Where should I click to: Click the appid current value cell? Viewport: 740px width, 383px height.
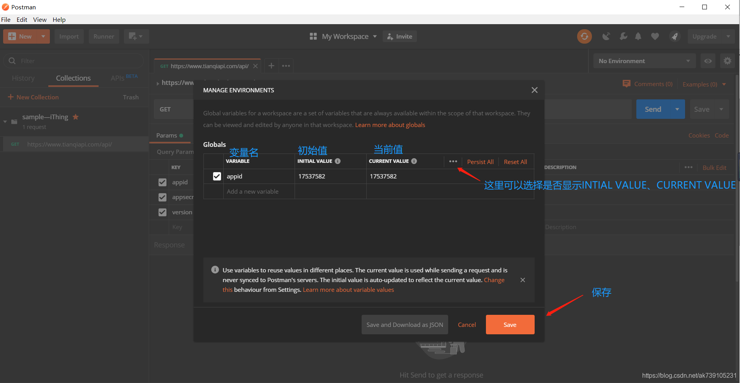click(450, 176)
